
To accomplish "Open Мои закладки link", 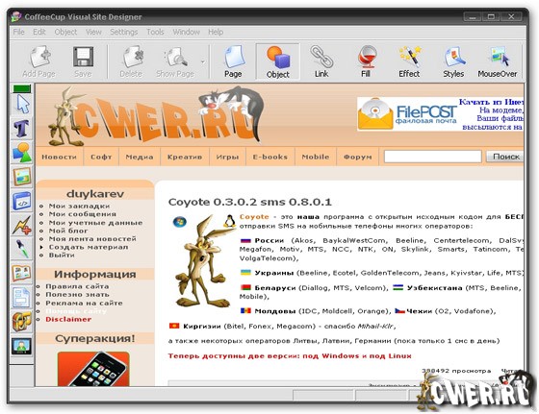I will coord(79,206).
